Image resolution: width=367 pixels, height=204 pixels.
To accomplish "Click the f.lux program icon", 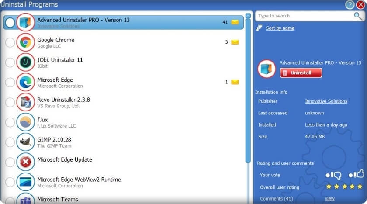I will point(25,122).
